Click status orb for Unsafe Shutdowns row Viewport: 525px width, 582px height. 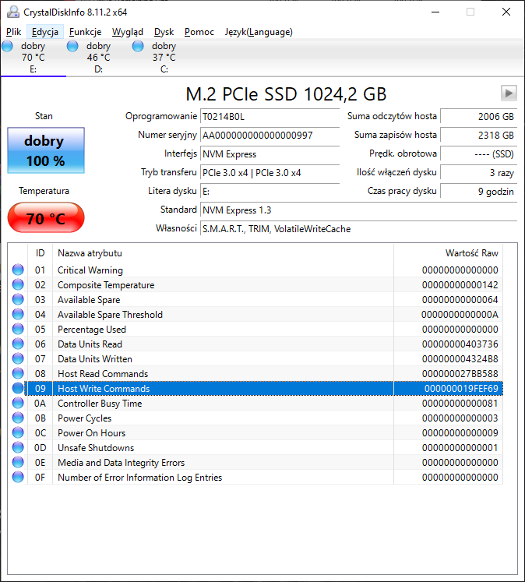18,448
